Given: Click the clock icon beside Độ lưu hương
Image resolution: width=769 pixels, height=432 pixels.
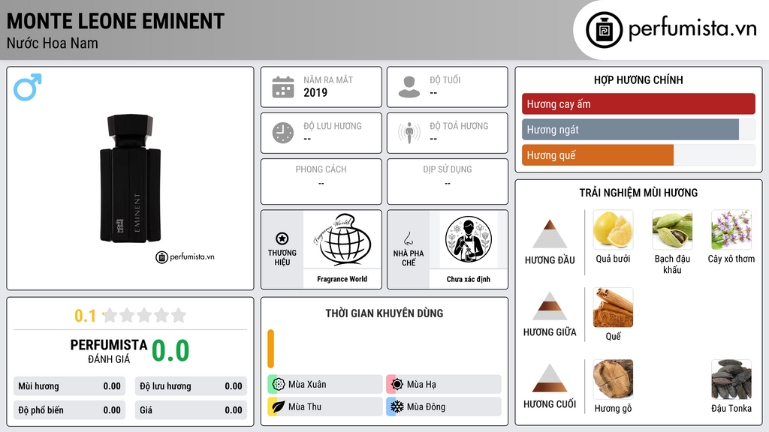Looking at the screenshot, I should [283, 133].
